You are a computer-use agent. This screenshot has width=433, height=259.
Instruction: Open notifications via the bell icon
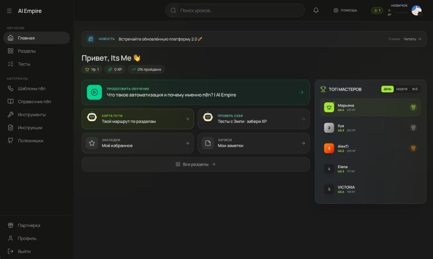tap(316, 10)
